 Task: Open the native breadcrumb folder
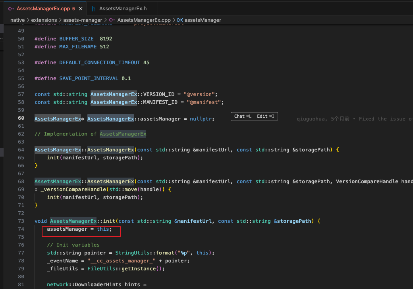click(x=17, y=20)
